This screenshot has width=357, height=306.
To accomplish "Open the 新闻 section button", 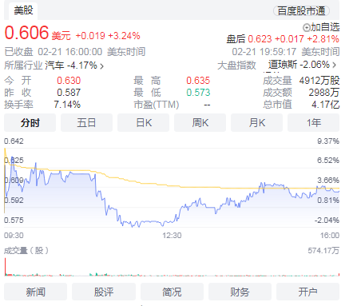I will click(35, 292).
